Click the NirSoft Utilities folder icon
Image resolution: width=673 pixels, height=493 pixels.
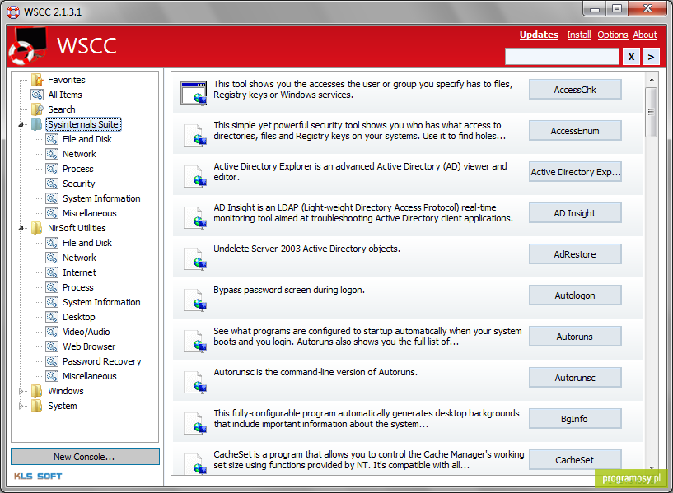coord(37,228)
